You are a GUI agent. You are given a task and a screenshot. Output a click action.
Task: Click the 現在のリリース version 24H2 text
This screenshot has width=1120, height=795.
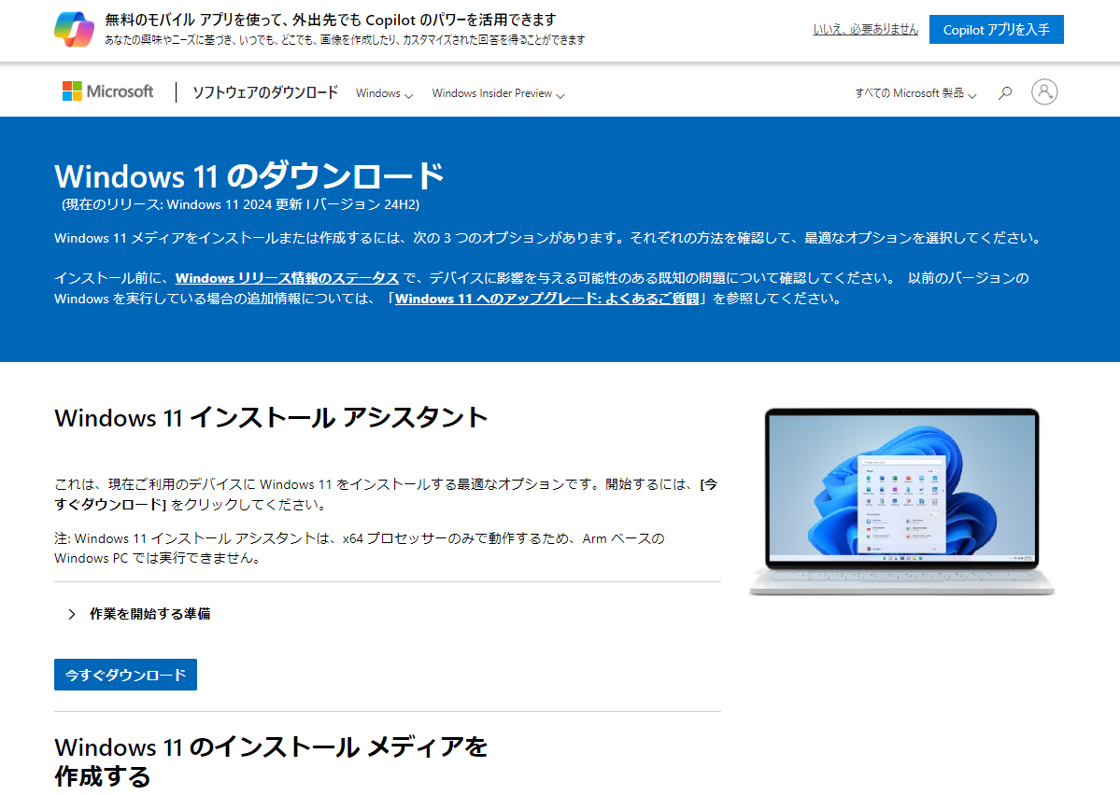pos(241,205)
